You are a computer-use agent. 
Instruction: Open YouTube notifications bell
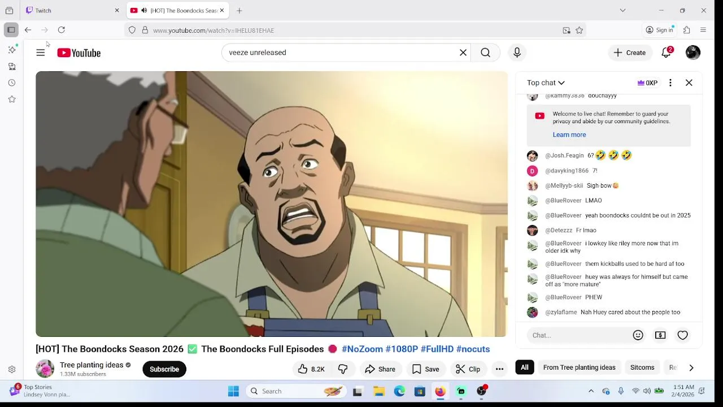667,53
